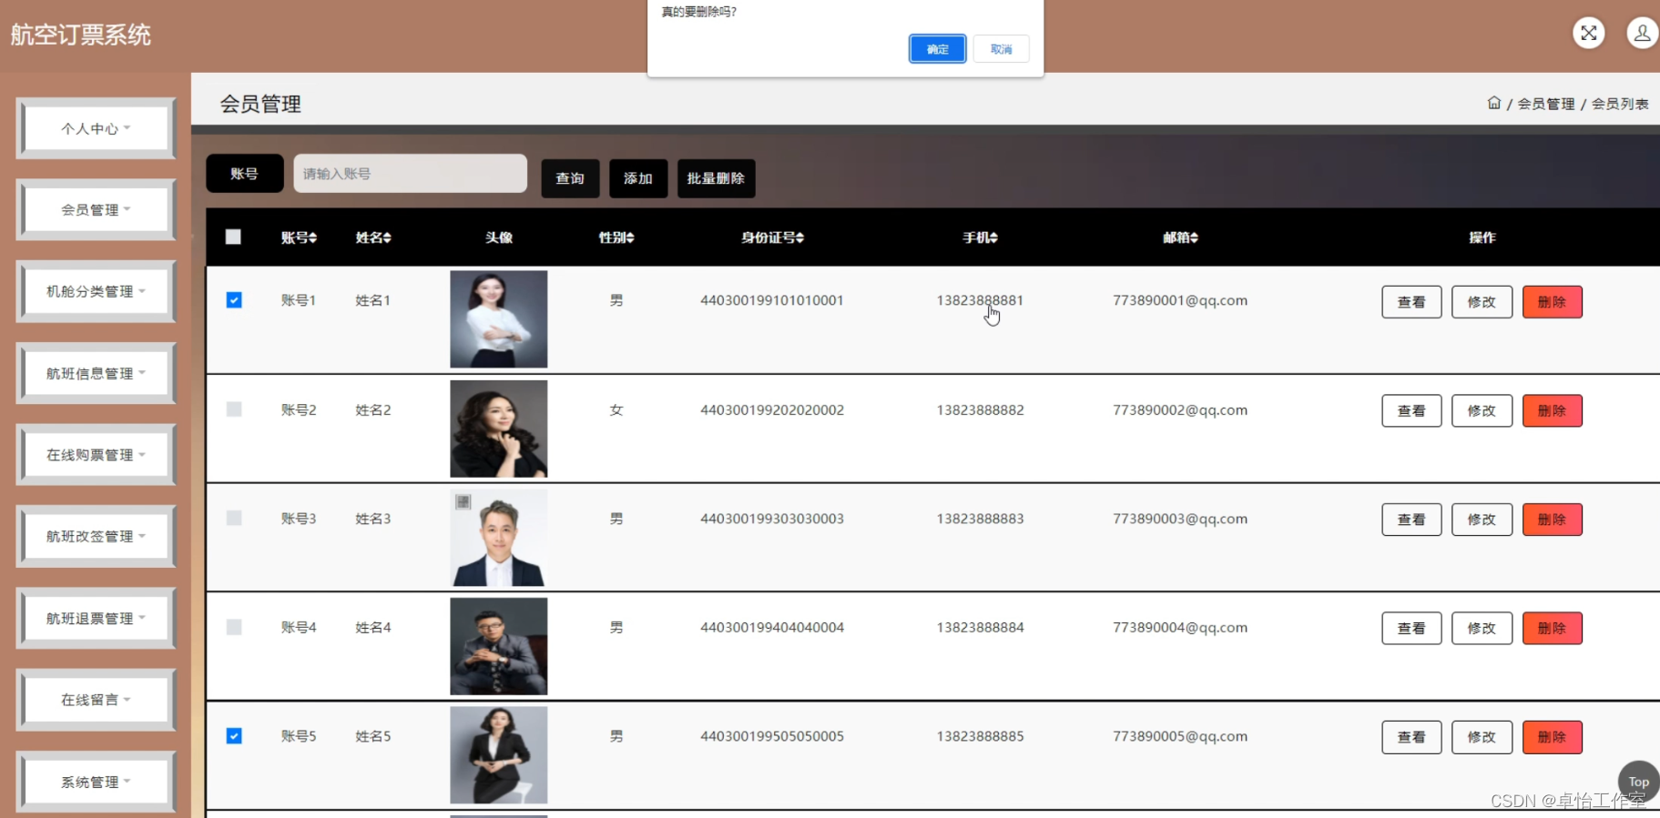1660x818 pixels.
Task: Expand the 个人中心 sidebar menu
Action: [96, 128]
